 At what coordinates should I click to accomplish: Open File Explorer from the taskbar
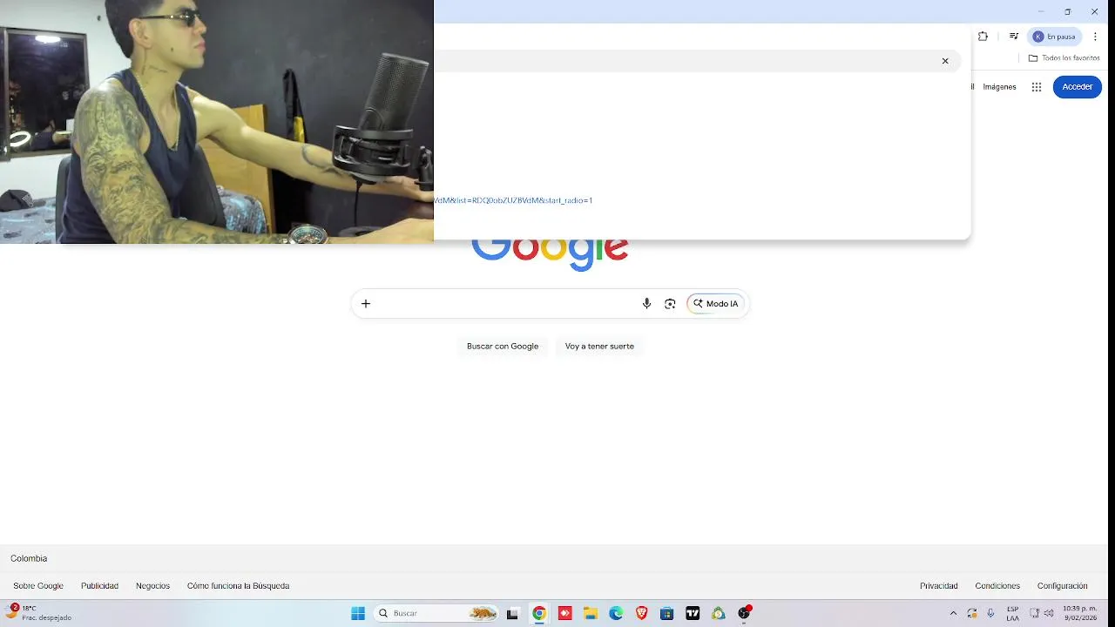[590, 613]
